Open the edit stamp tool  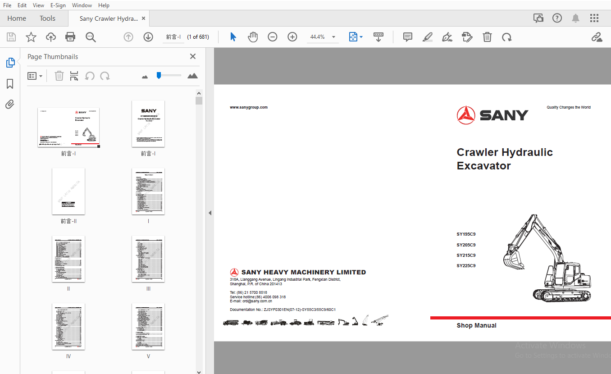(467, 37)
